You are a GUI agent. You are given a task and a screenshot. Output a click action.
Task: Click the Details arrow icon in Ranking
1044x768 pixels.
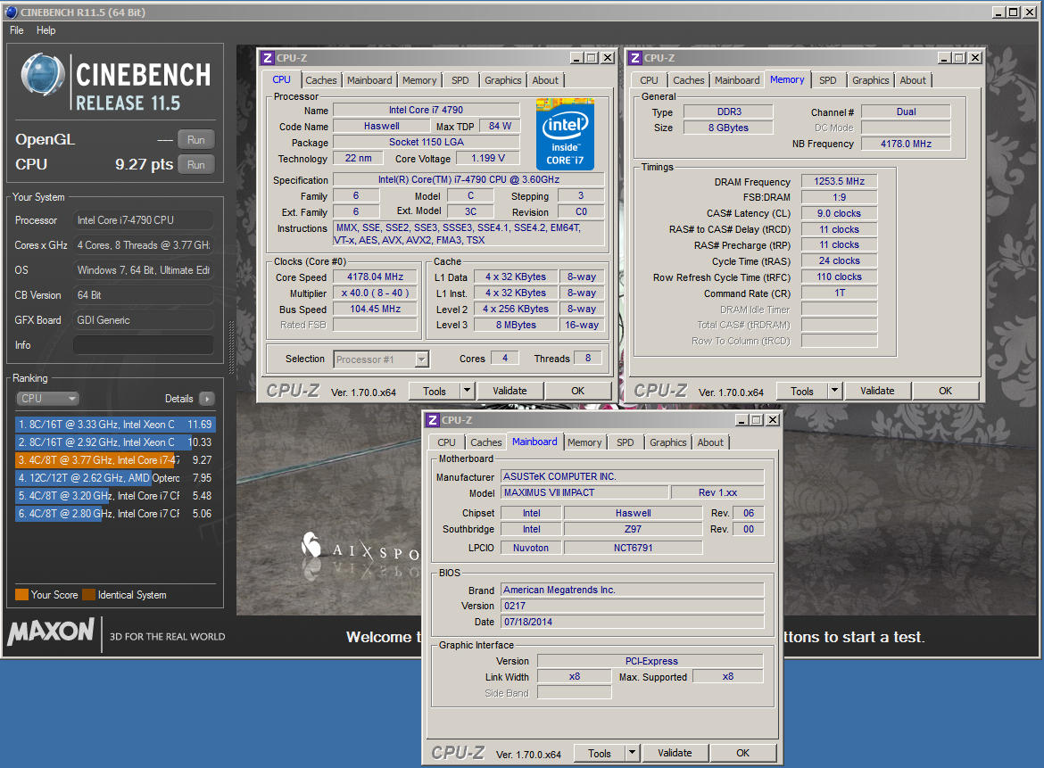coord(207,399)
